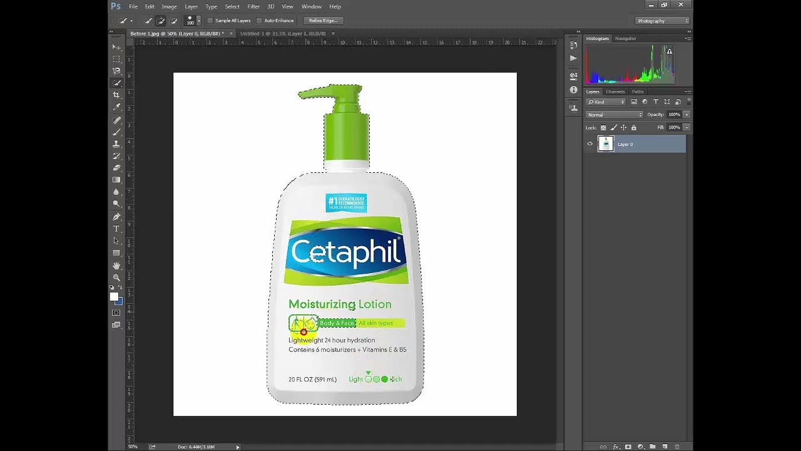Open the Info panel icon

[573, 90]
